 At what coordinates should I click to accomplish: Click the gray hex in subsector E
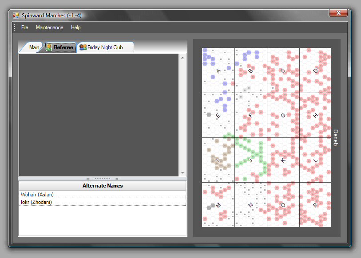click(209, 114)
